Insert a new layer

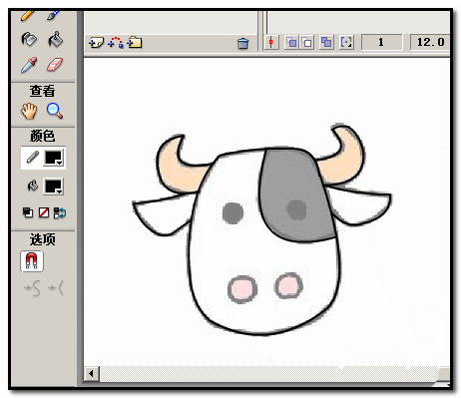coord(97,43)
